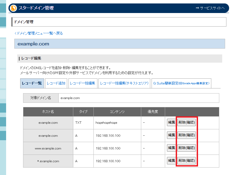Open the サービスサイトへ link

point(210,8)
